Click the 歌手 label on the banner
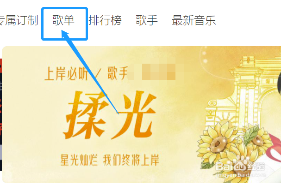Image resolution: width=281 pixels, height=185 pixels. [x=118, y=73]
